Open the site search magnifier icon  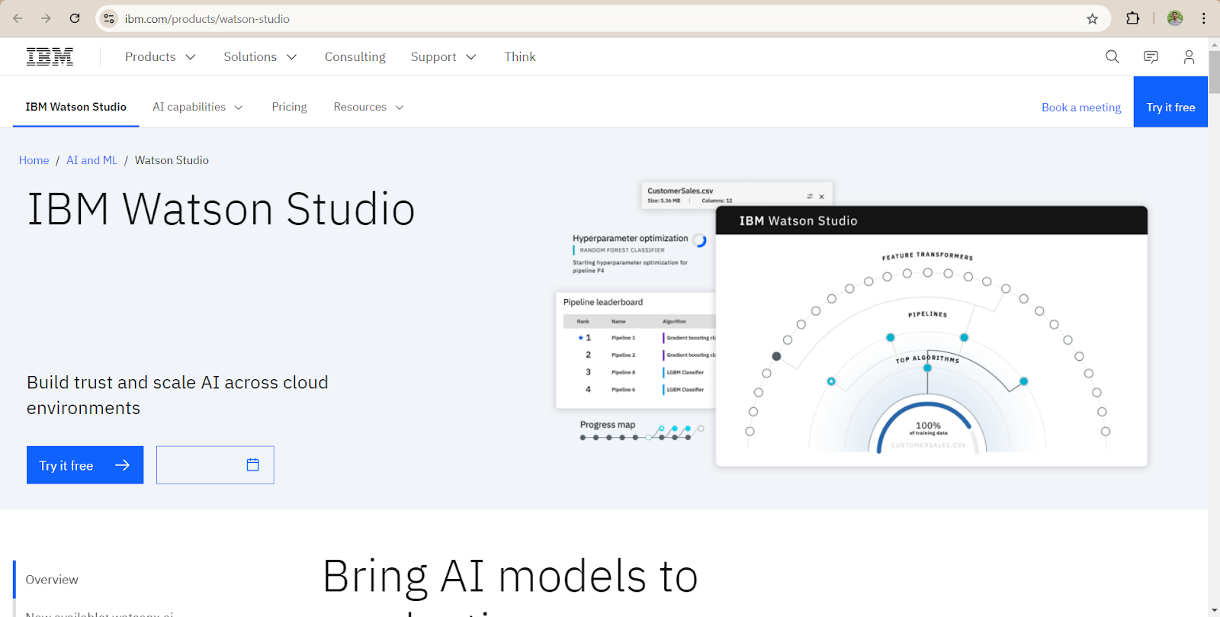pyautogui.click(x=1112, y=56)
